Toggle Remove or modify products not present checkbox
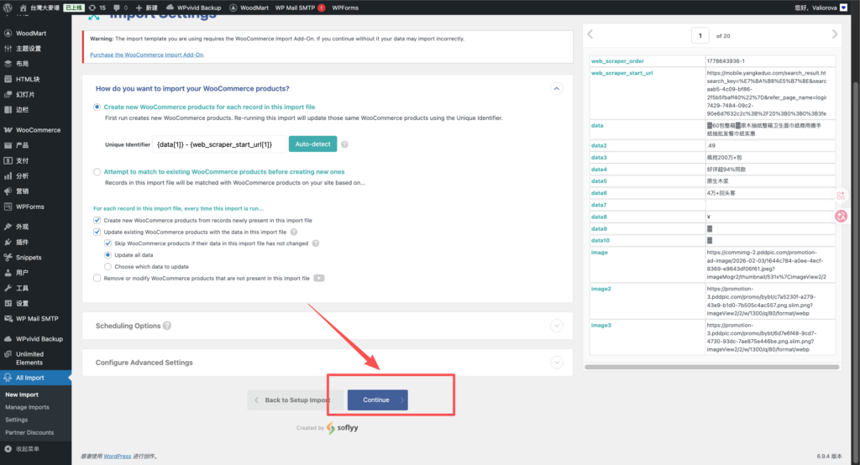This screenshot has height=465, width=860. [97, 278]
